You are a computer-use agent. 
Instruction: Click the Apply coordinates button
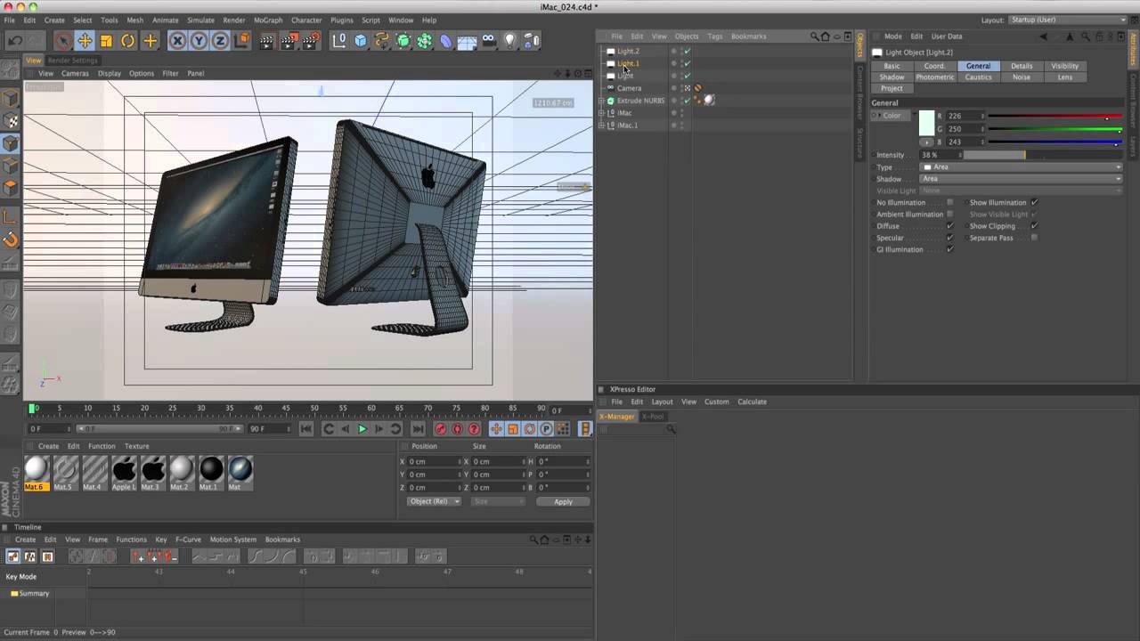563,501
